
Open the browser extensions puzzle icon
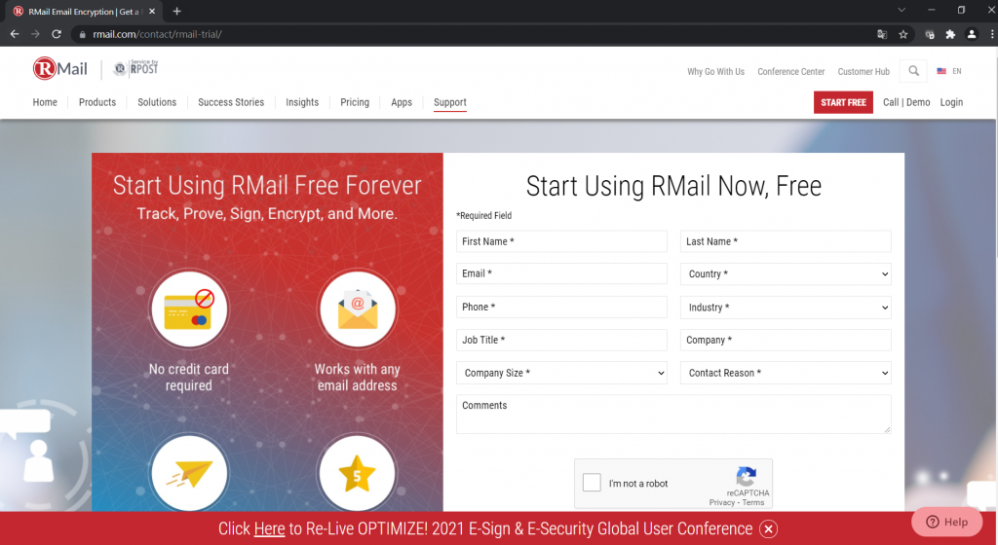click(x=950, y=34)
